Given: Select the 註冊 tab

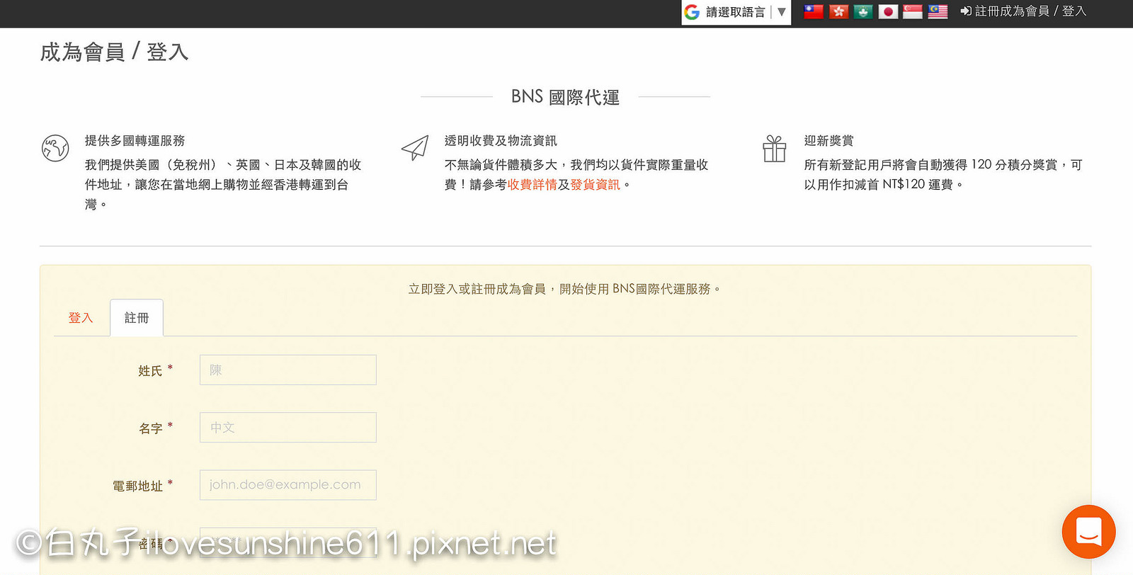Looking at the screenshot, I should 137,318.
